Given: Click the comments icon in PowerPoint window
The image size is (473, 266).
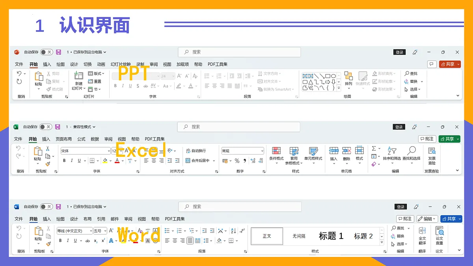Looking at the screenshot, I should coord(432,64).
